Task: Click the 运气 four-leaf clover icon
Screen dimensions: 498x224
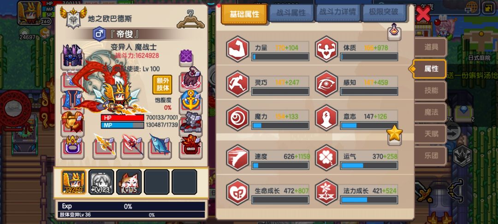Action: point(326,158)
